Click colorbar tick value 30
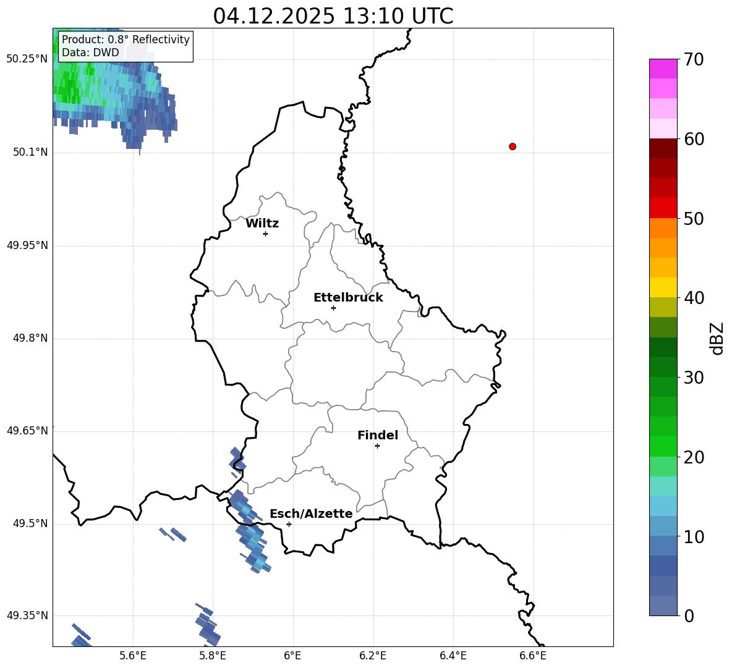Screen dimensions: 732x668 pos(694,378)
